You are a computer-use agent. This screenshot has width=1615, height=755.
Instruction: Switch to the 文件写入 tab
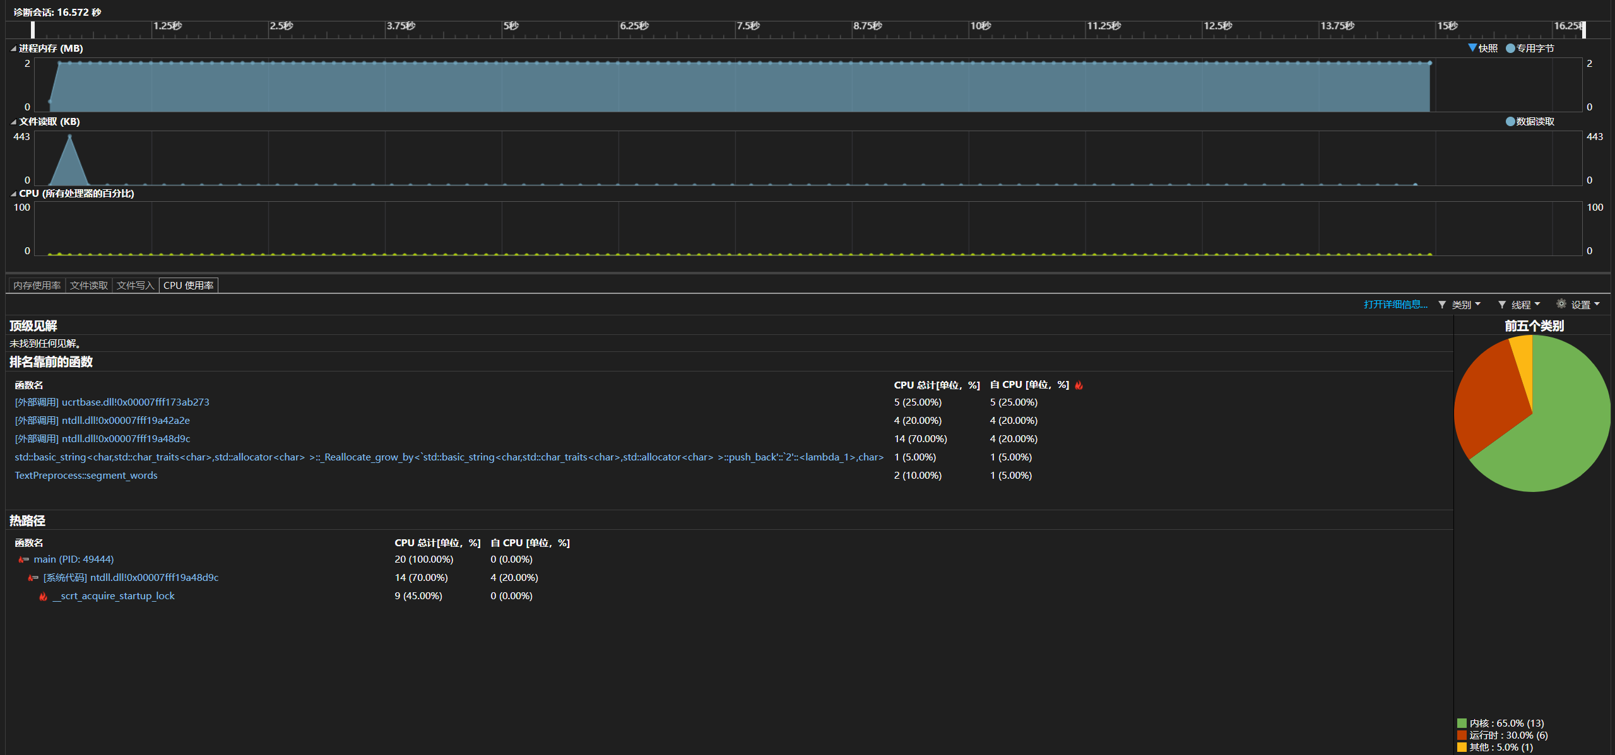click(135, 285)
